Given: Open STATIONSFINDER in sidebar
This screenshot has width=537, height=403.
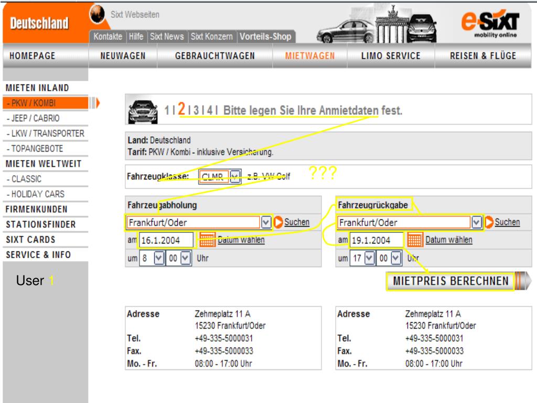Looking at the screenshot, I should click(x=41, y=224).
